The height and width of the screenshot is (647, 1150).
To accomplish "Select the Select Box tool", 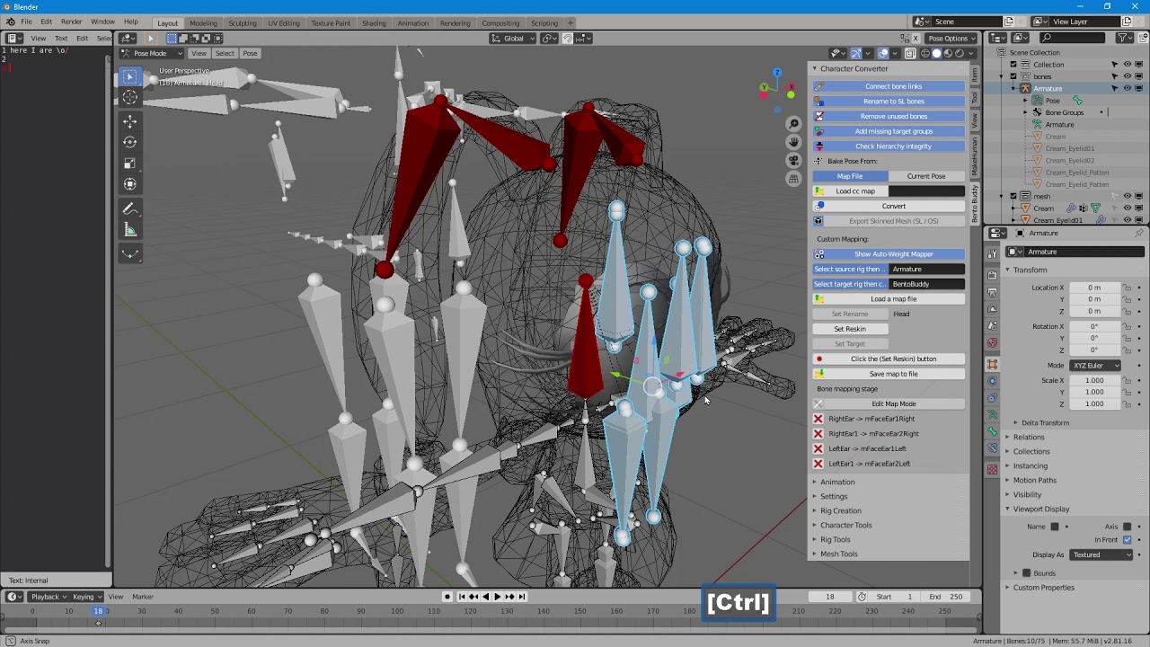I will click(x=130, y=77).
